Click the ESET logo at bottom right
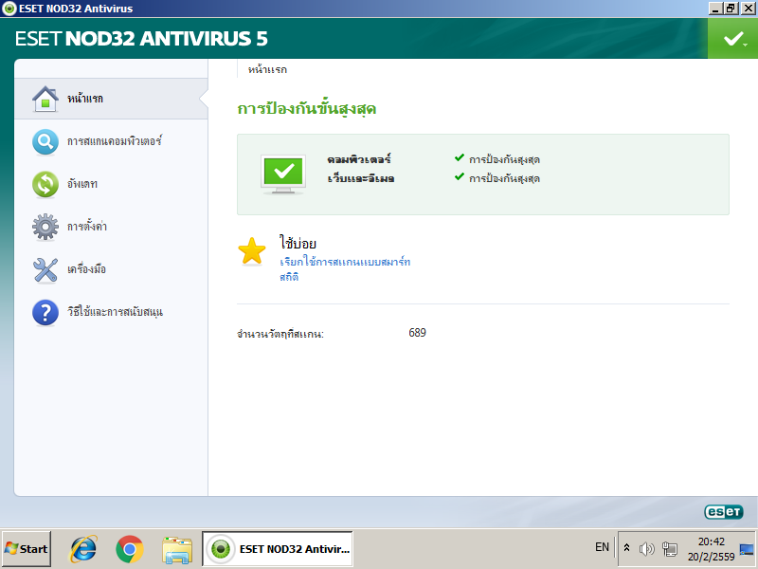The width and height of the screenshot is (758, 569). click(724, 511)
